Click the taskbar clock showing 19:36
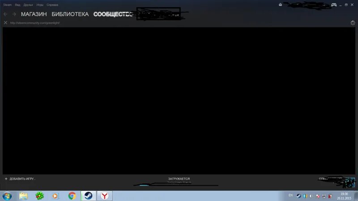 click(x=344, y=196)
